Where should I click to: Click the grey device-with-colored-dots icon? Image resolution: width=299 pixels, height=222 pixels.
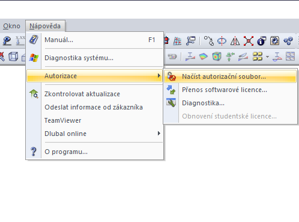coord(172,57)
